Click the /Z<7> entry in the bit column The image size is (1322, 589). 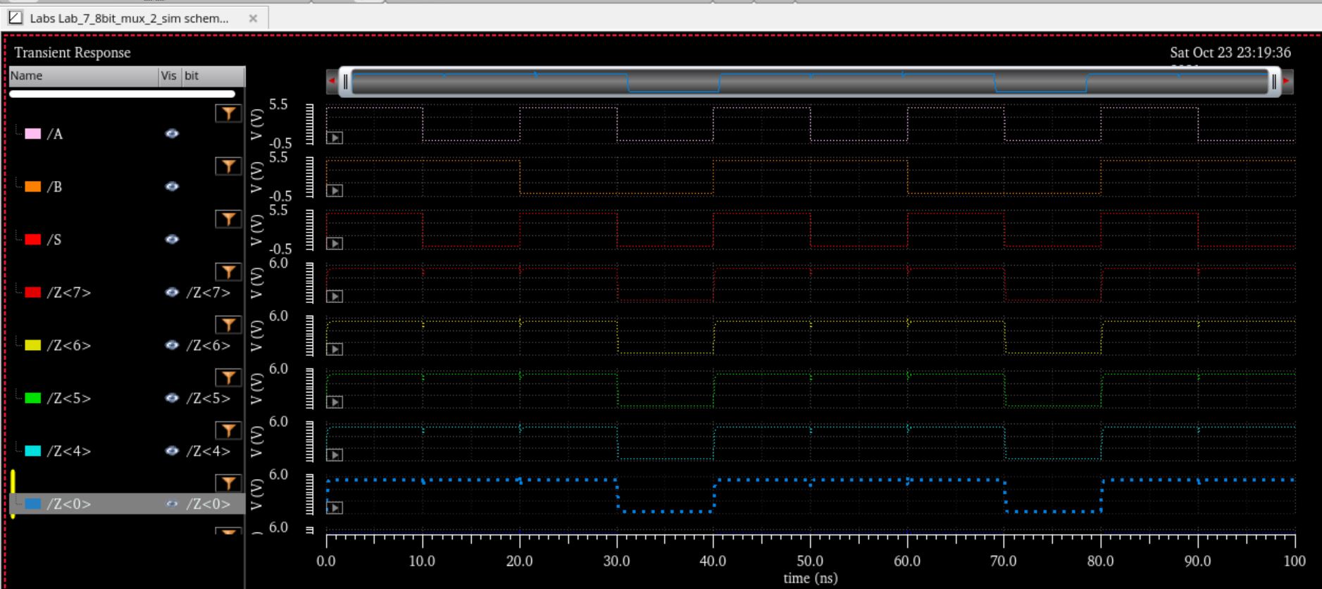208,292
